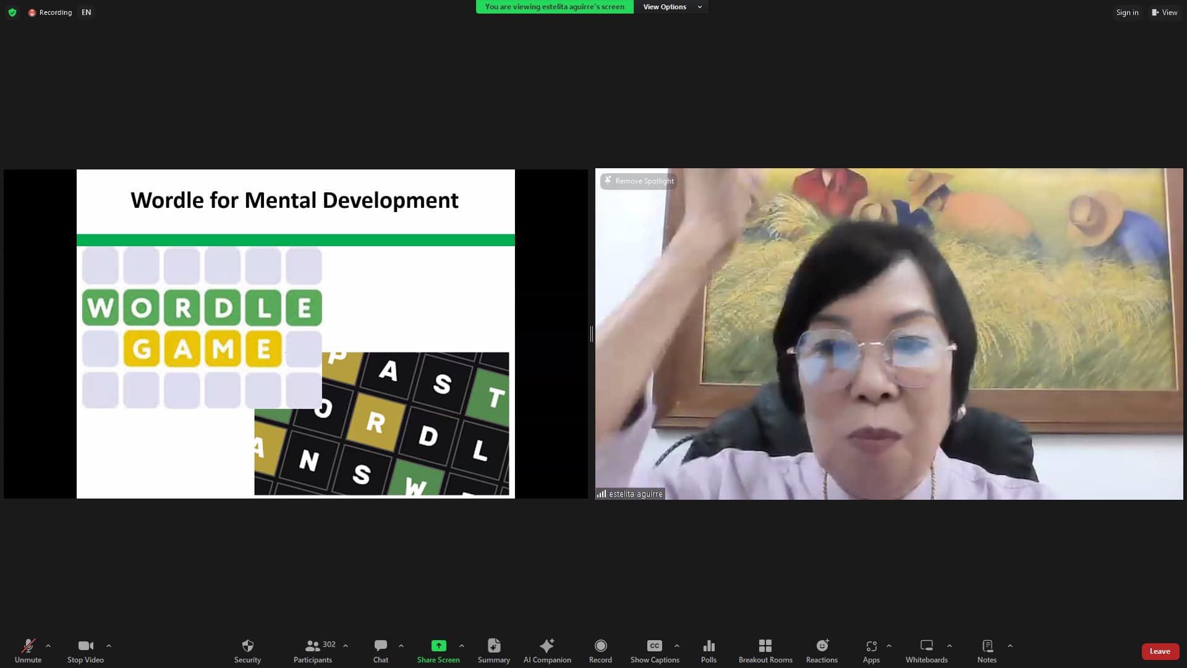1187x668 pixels.
Task: Click the estelita aguirre name label
Action: tap(636, 494)
